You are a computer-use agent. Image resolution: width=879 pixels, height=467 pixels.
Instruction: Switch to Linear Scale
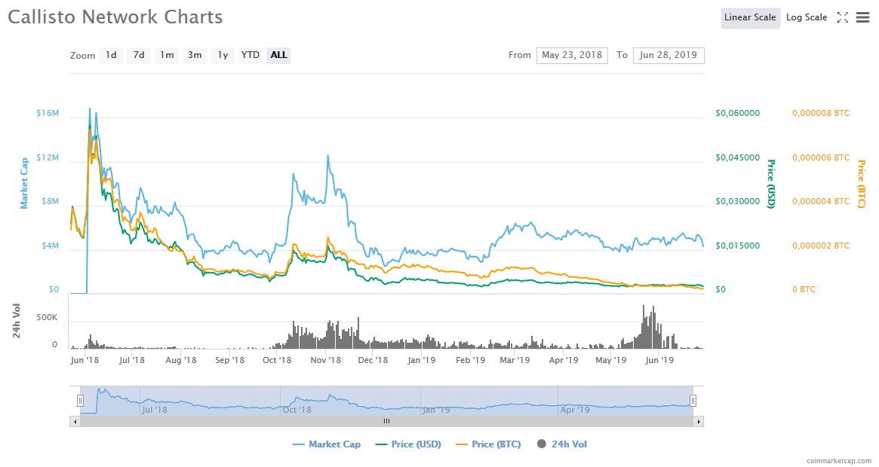[x=750, y=17]
